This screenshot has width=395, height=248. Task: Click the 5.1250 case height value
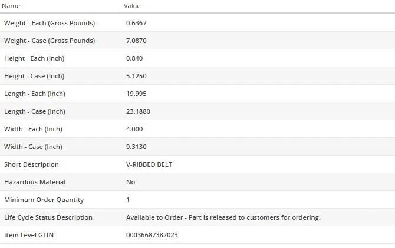point(138,76)
